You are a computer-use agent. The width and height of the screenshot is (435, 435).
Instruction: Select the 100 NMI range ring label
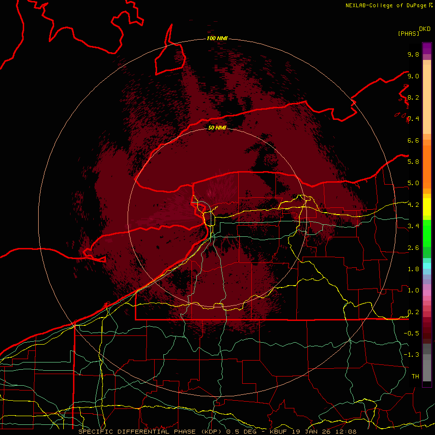(x=217, y=38)
